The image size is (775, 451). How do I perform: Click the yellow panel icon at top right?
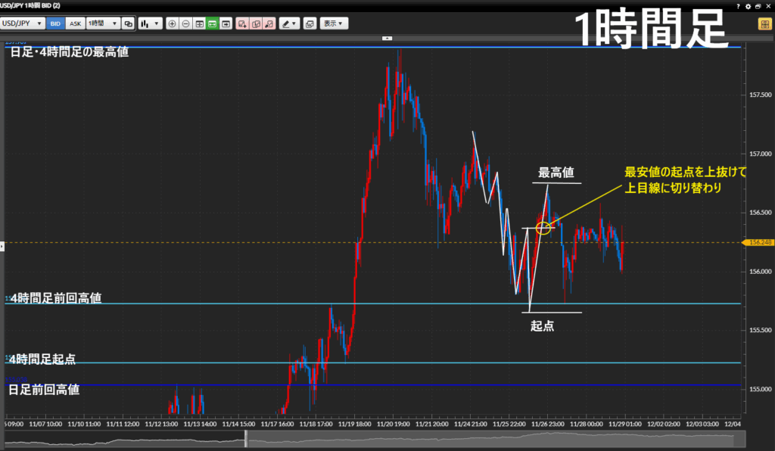click(764, 23)
